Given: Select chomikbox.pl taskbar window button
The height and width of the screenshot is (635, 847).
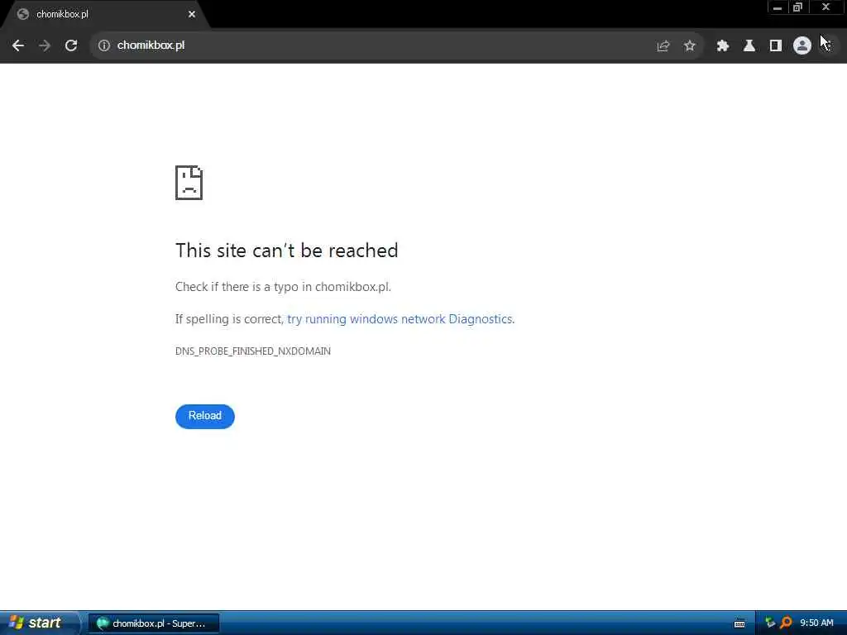Looking at the screenshot, I should [x=153, y=623].
